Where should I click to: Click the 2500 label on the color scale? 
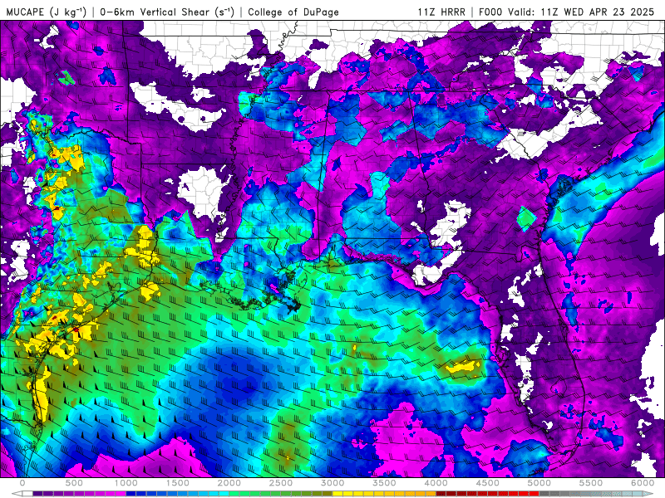pos(281,483)
